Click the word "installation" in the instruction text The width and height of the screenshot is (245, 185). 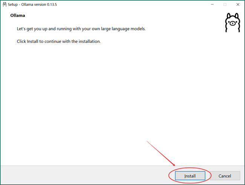click(89, 41)
